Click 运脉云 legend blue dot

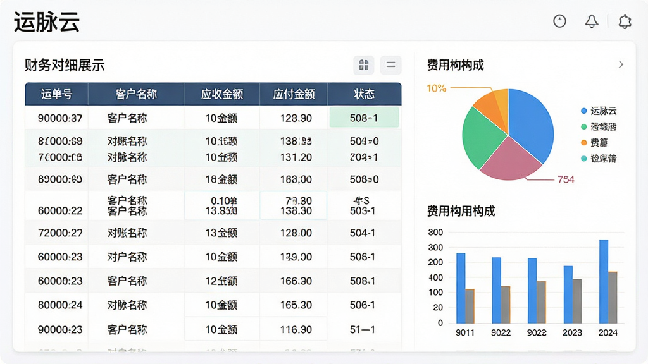click(584, 111)
